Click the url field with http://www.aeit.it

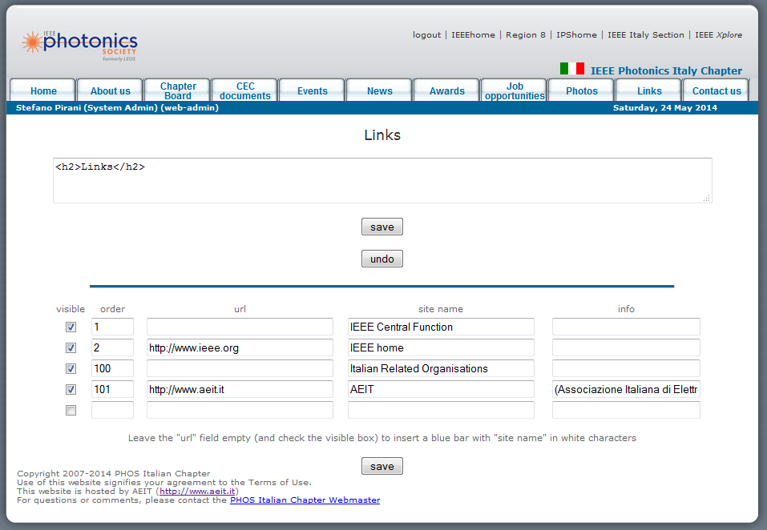click(240, 389)
